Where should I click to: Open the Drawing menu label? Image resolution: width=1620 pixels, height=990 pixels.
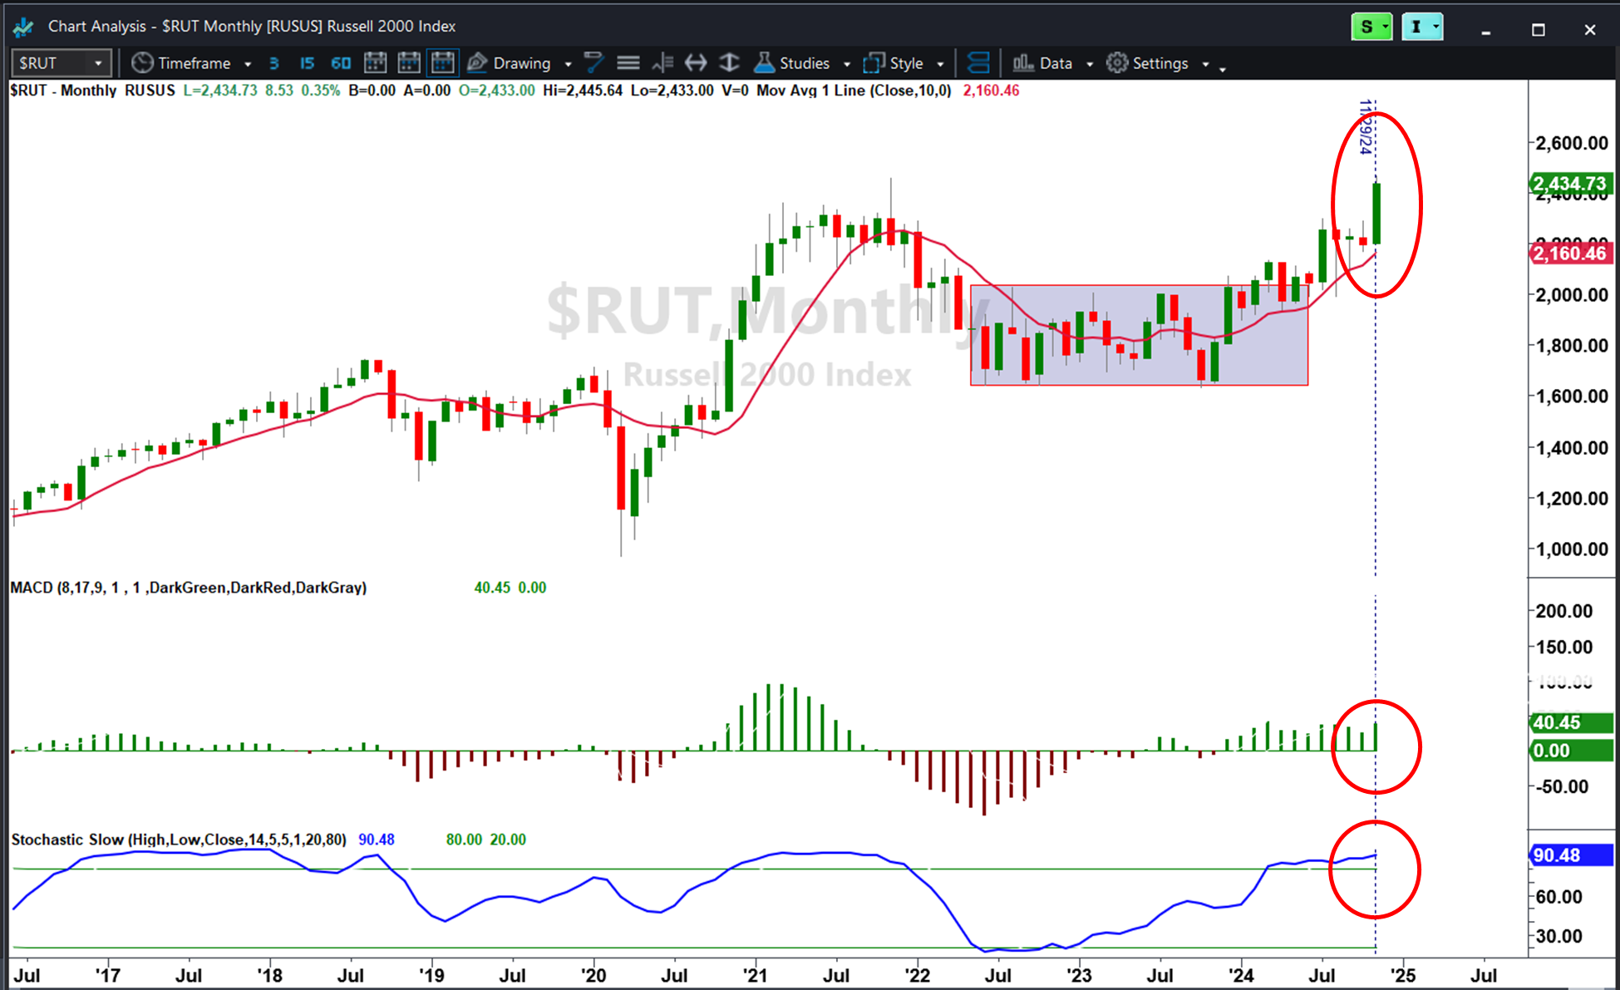click(x=522, y=63)
